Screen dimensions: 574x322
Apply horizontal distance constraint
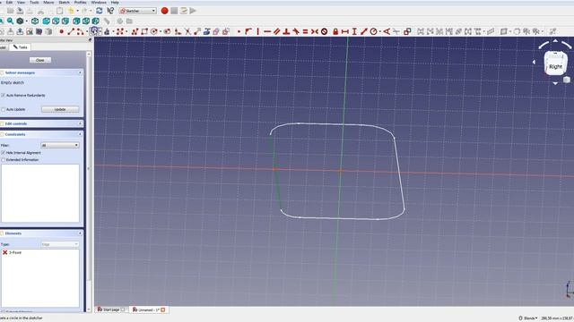(344, 32)
